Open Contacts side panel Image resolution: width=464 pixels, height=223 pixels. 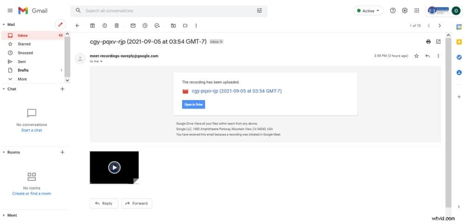click(x=459, y=72)
